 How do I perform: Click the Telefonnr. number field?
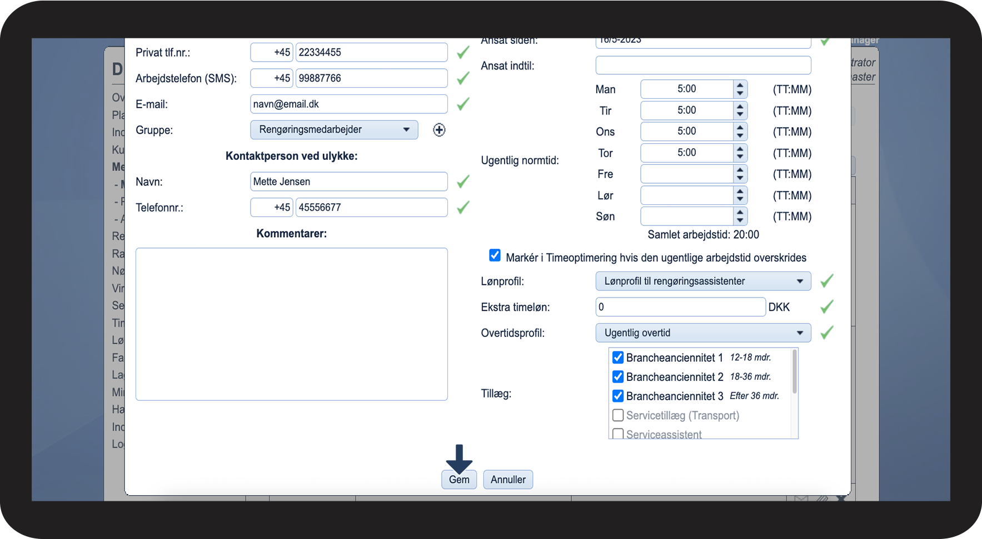[371, 208]
